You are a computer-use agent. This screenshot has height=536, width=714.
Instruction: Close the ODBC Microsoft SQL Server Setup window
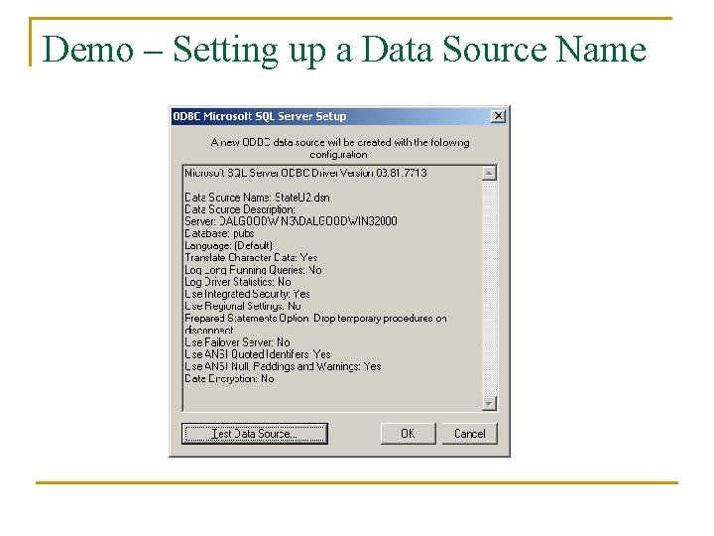[498, 116]
